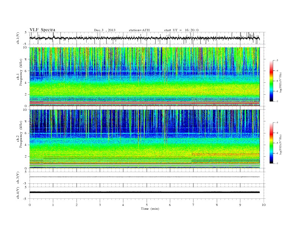Click tick label "9" on Time axis

(240, 205)
